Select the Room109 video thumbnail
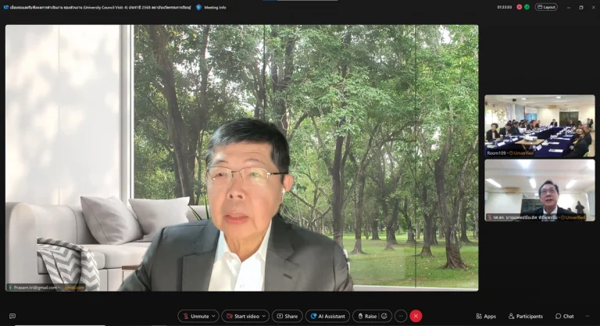Image resolution: width=600 pixels, height=326 pixels. [x=539, y=125]
